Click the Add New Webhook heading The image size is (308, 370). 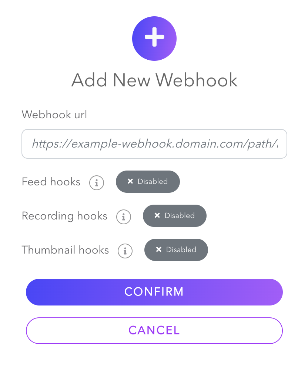click(x=154, y=80)
